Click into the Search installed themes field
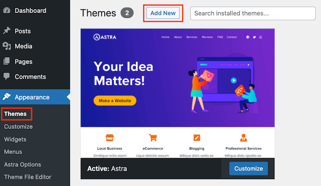 (x=253, y=13)
